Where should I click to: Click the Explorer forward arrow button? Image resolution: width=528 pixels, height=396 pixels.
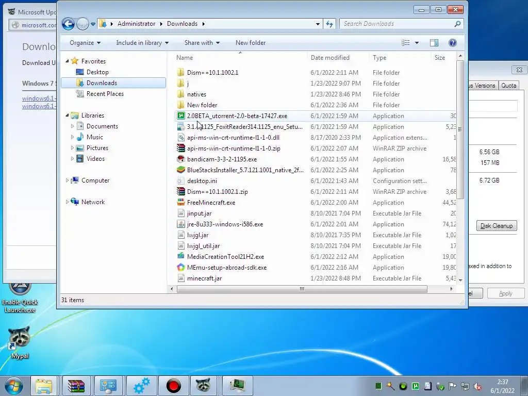coord(82,24)
